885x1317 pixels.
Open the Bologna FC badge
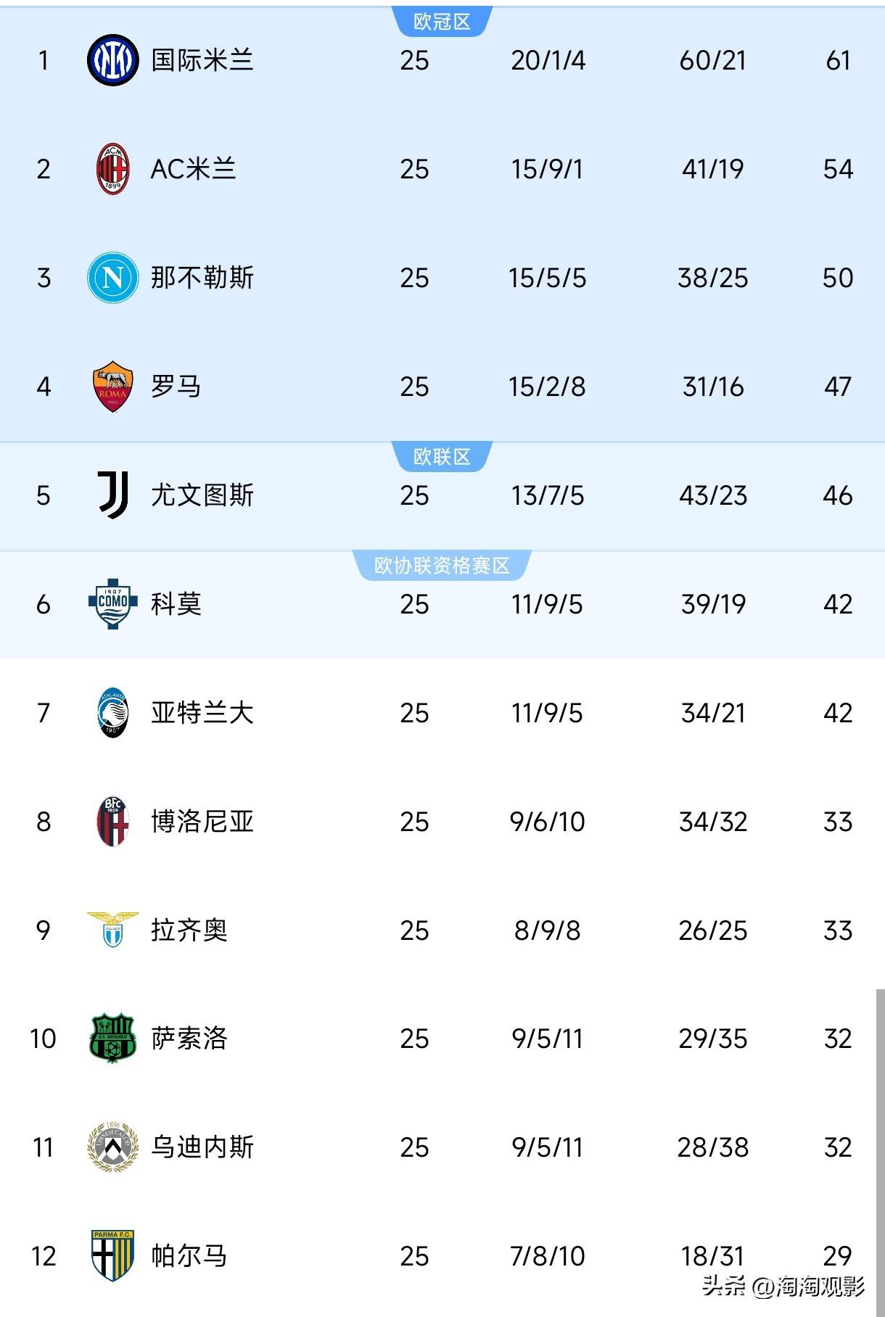[x=112, y=822]
